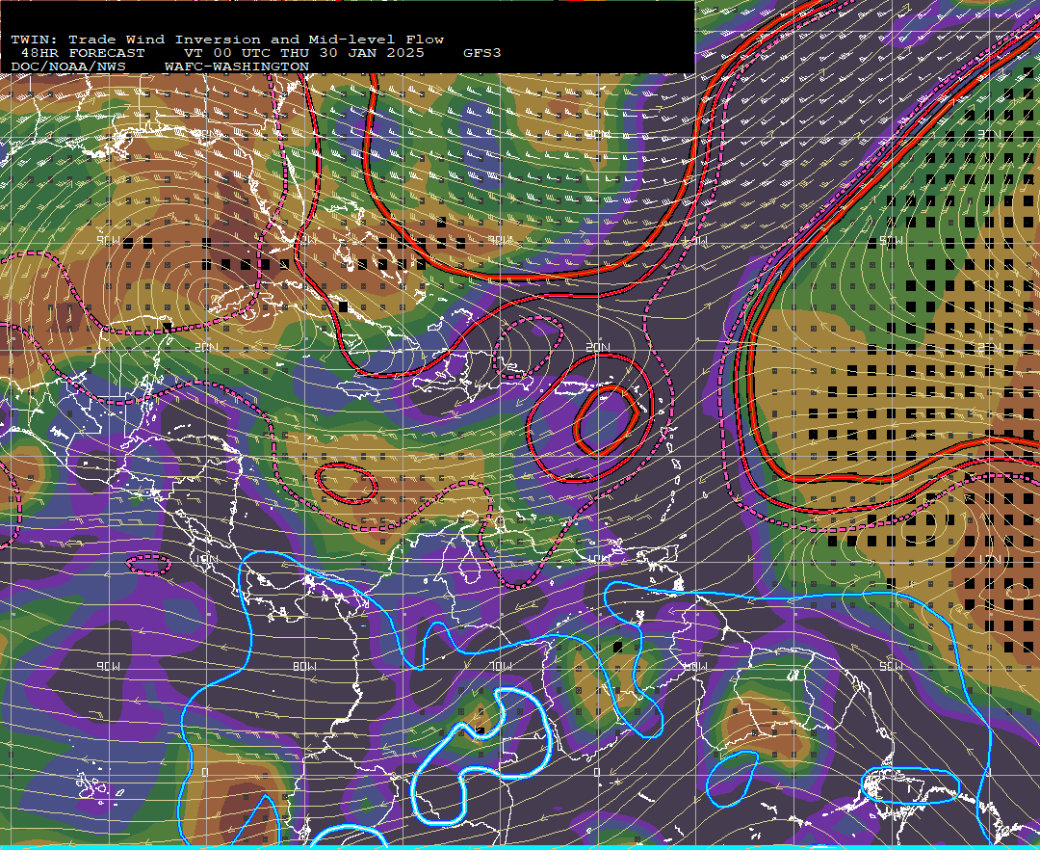Click the chart title 'TWIN: Trade Wind Inversion and Mid-level Flow'
Image resolution: width=1040 pixels, height=850 pixels.
coord(227,40)
